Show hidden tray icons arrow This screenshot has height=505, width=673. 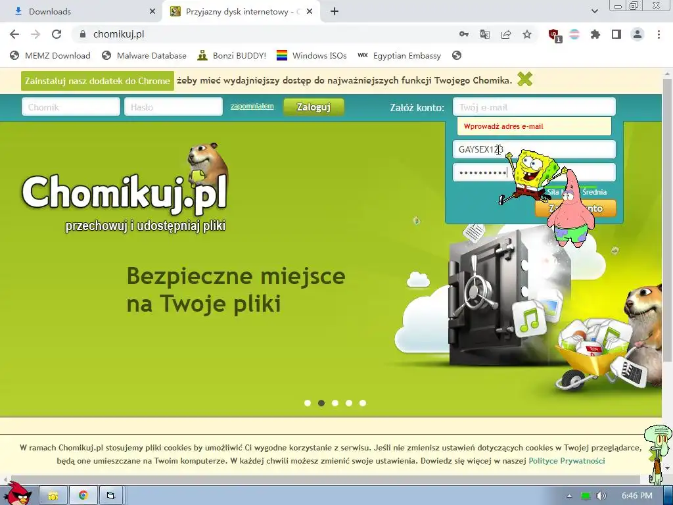click(569, 496)
